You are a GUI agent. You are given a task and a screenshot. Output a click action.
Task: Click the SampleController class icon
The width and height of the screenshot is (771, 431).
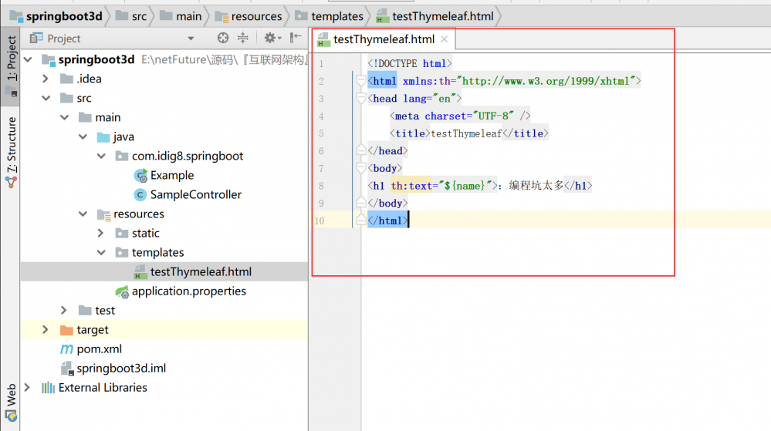coord(140,195)
